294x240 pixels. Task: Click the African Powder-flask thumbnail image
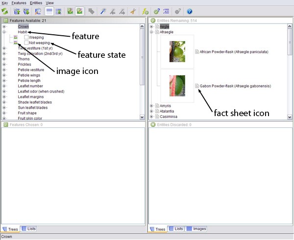[x=177, y=51]
